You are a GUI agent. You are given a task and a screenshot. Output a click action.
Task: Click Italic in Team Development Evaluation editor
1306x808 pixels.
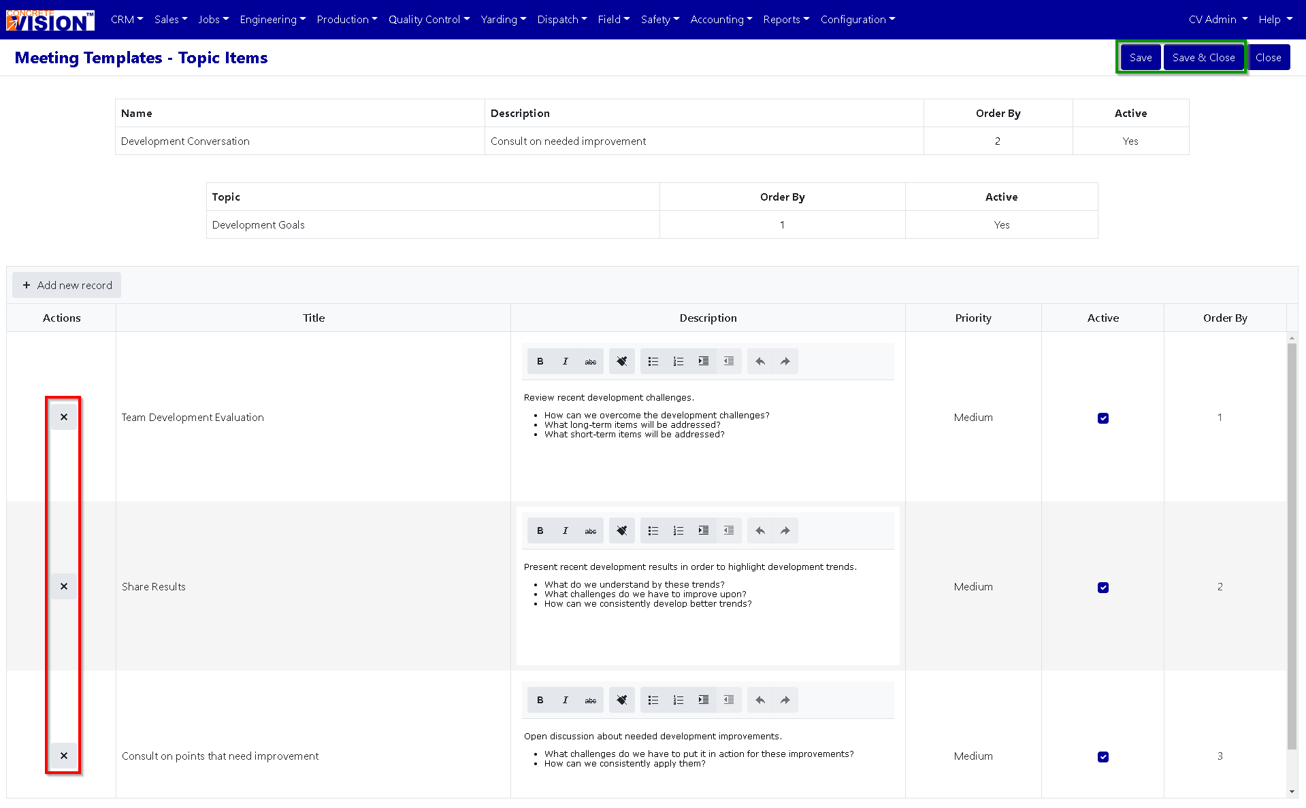[x=566, y=361]
